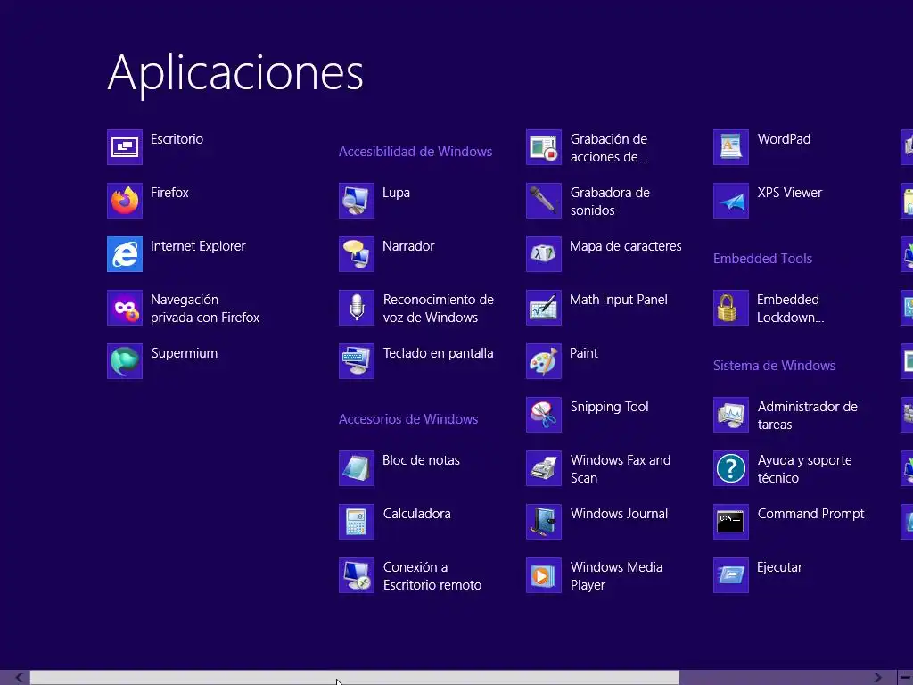Select the Sistema de Windows group header
The width and height of the screenshot is (913, 685).
(x=774, y=365)
